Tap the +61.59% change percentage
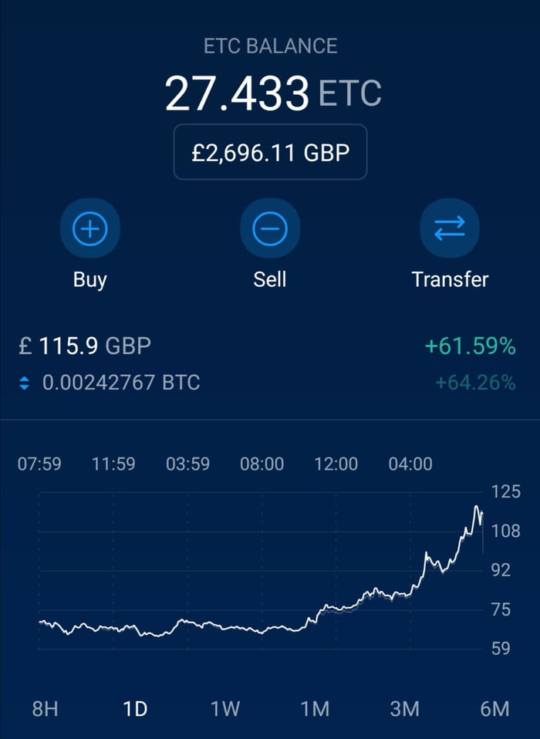The image size is (540, 739). tap(470, 347)
